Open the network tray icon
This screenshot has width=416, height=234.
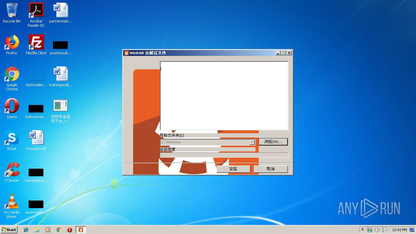pos(370,230)
